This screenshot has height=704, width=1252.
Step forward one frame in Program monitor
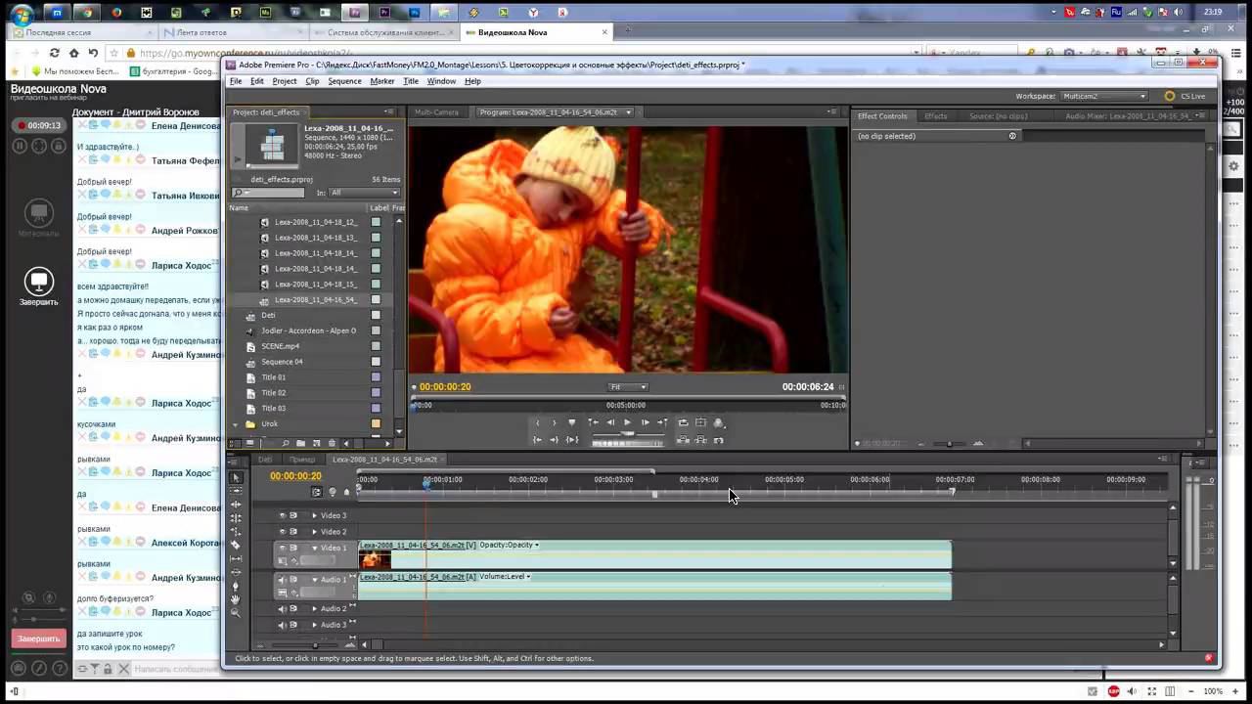coord(645,423)
